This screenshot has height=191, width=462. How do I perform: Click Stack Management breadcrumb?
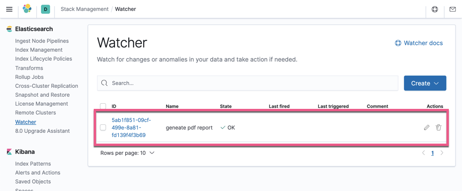coord(85,9)
